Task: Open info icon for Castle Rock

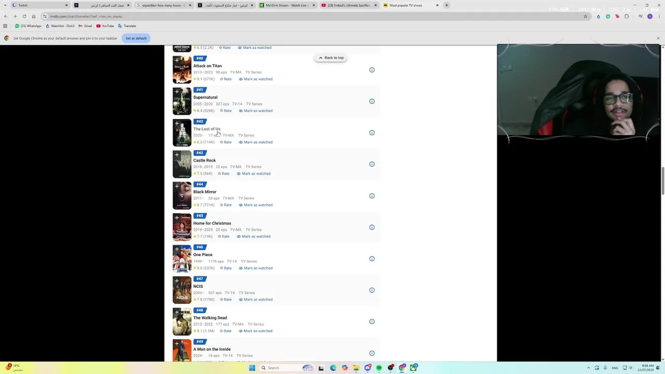Action: click(x=372, y=164)
